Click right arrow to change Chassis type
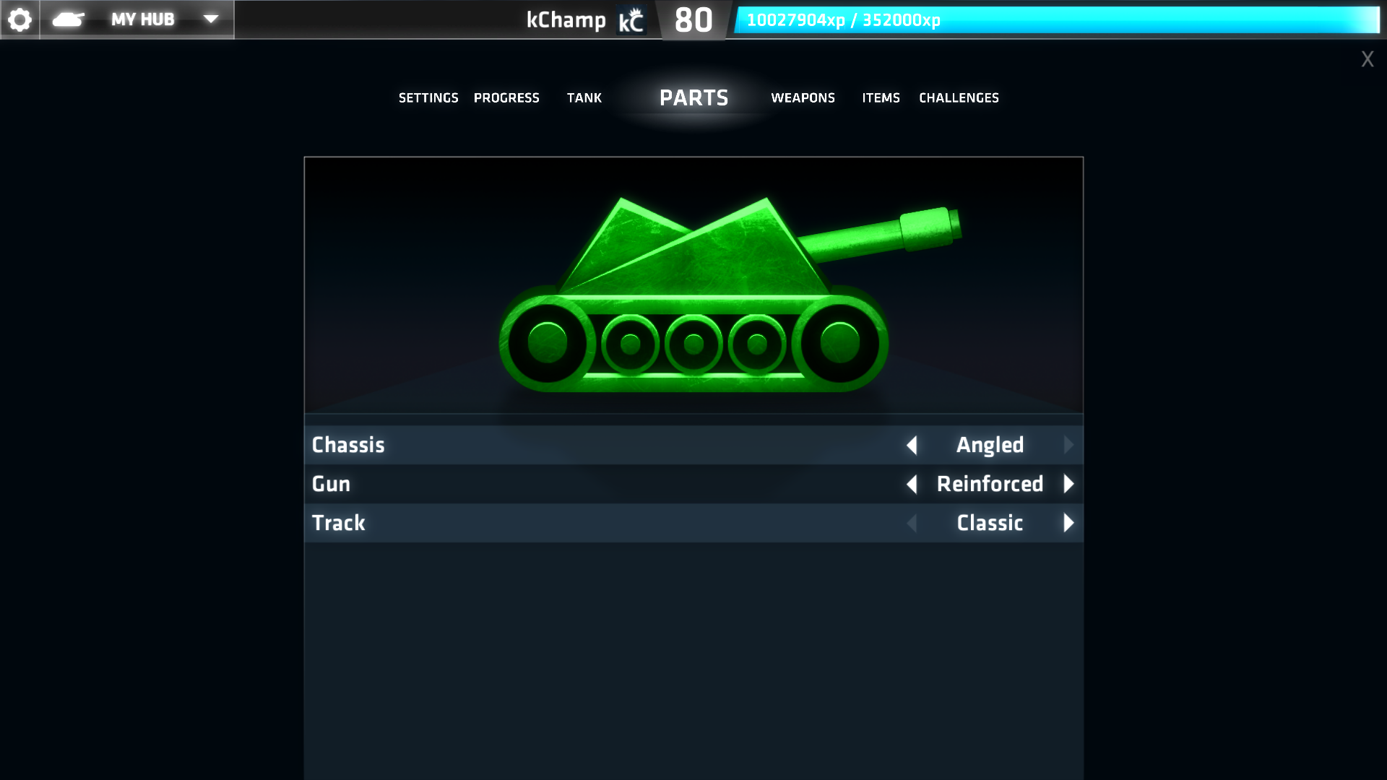 pyautogui.click(x=1069, y=445)
